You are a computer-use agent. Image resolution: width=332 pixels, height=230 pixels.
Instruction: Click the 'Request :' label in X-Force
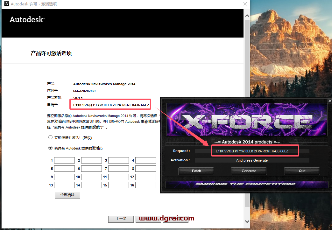tap(181, 151)
